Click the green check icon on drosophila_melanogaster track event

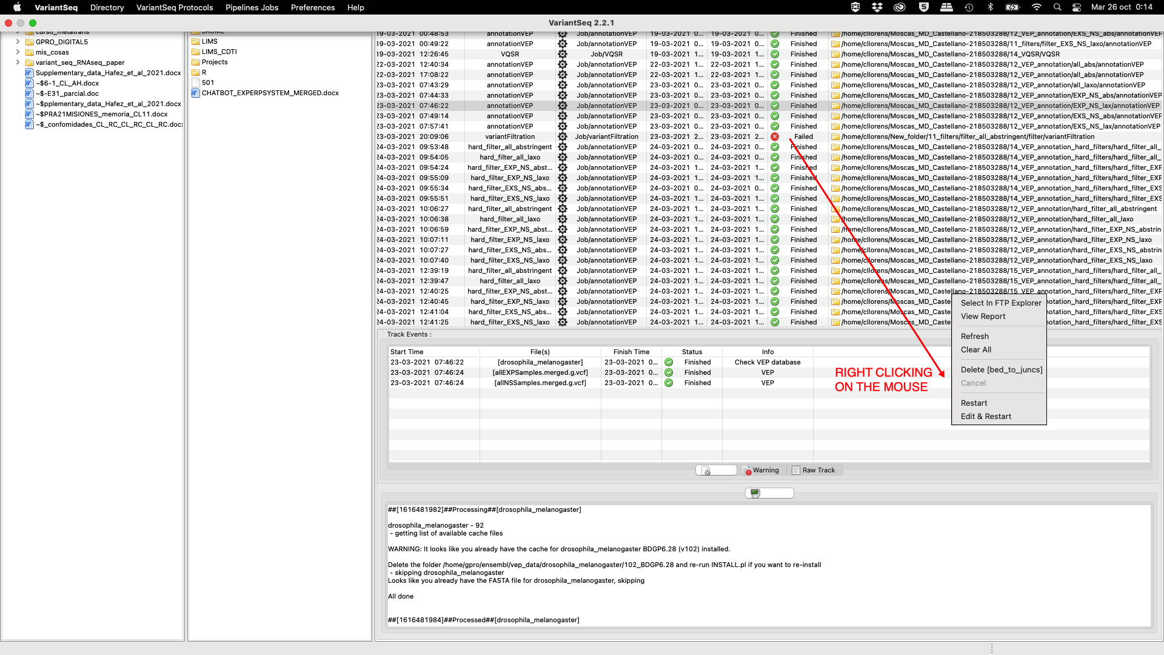click(x=669, y=362)
